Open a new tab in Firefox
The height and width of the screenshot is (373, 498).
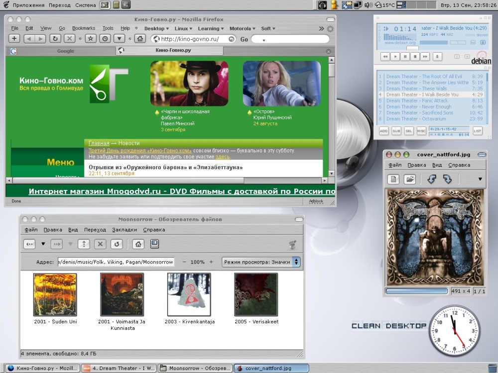[x=14, y=39]
